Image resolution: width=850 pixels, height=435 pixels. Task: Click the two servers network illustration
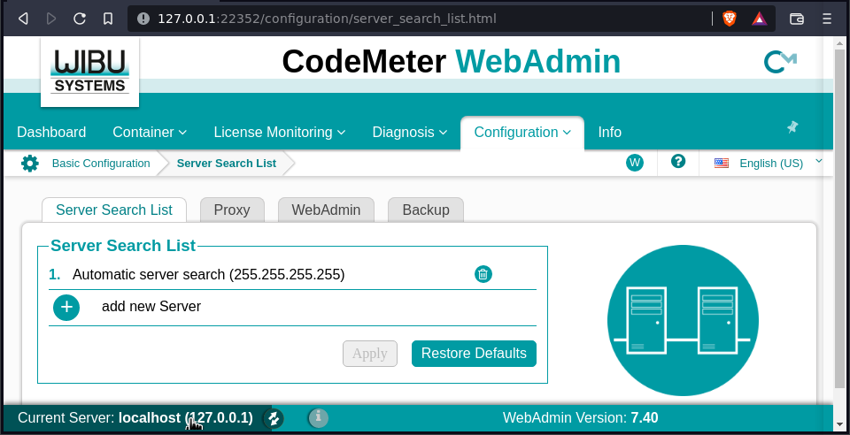tap(683, 320)
